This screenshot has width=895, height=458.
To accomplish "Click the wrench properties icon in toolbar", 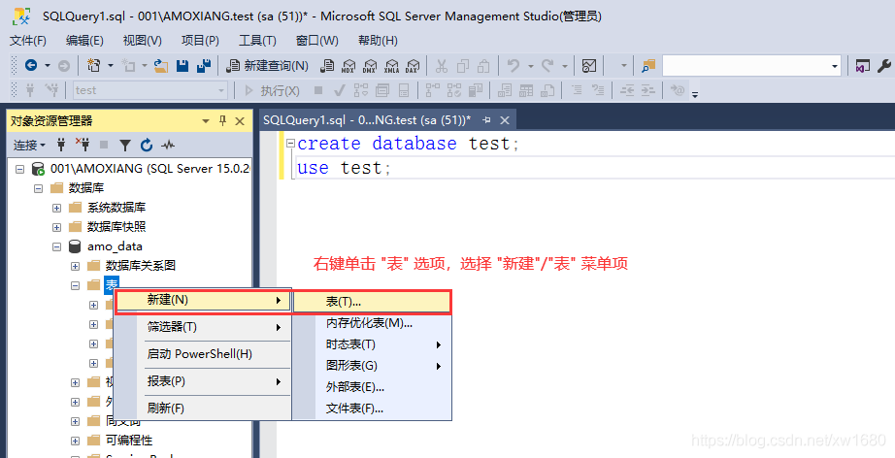I will [883, 66].
